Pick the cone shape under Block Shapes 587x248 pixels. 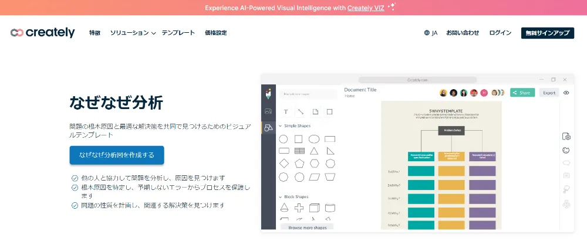[x=284, y=207]
